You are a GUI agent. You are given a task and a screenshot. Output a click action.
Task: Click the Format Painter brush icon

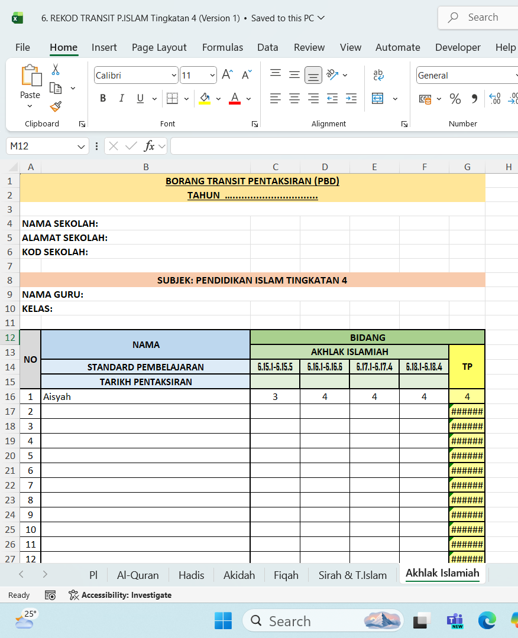pos(56,106)
